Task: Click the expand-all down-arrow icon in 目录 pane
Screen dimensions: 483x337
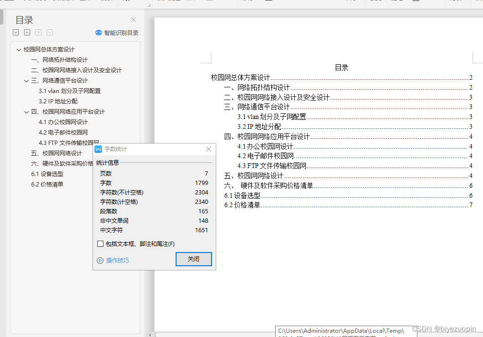Action: tap(16, 33)
